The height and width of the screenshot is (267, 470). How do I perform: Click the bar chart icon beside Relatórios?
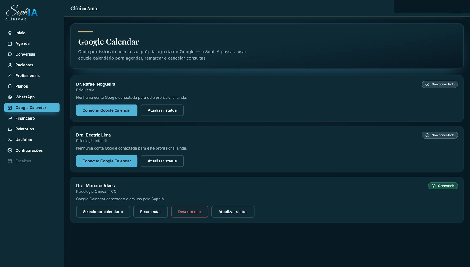click(10, 129)
